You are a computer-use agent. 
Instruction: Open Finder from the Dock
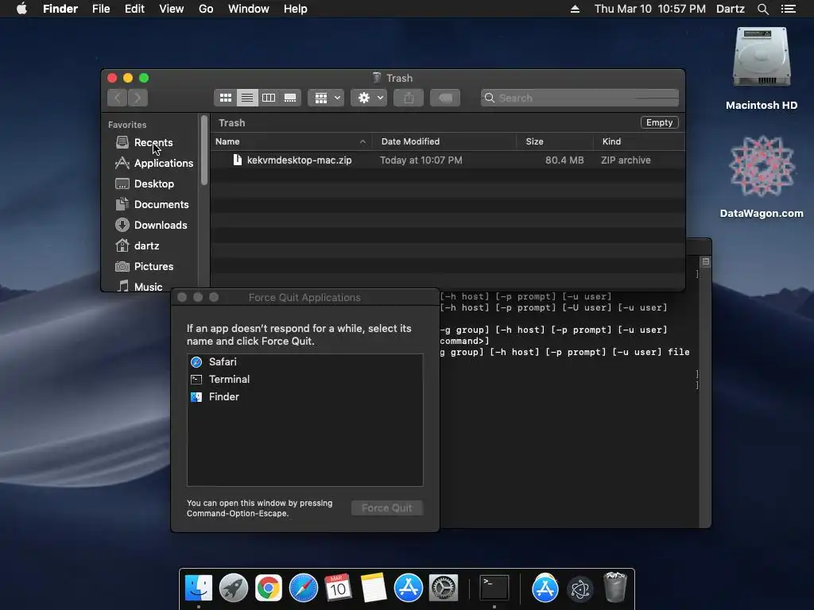[199, 589]
